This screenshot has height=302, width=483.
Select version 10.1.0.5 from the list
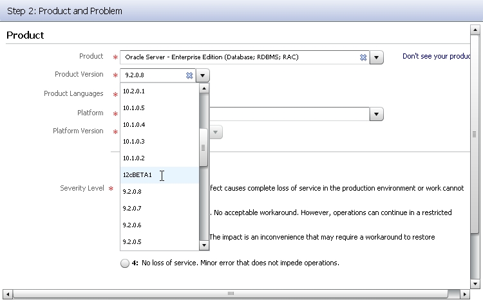point(160,108)
